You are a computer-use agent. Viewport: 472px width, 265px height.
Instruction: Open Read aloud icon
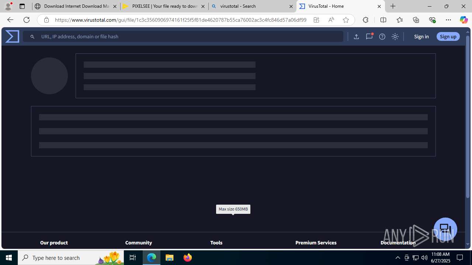331,20
